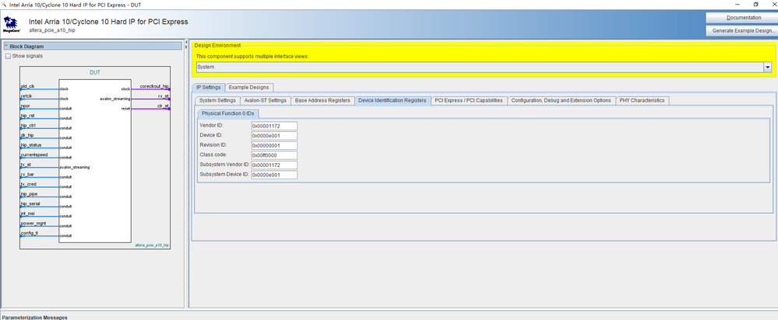Select the tx_st signal label
This screenshot has height=320, width=778.
26,165
